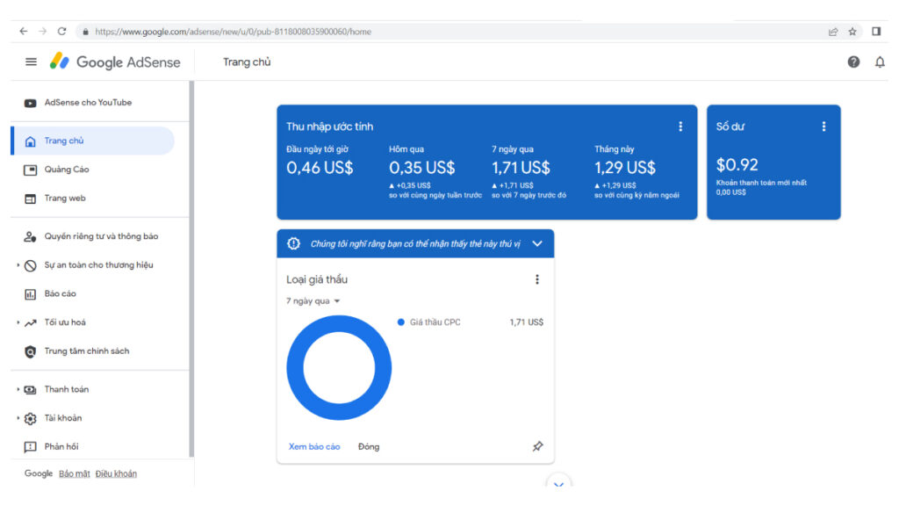The height and width of the screenshot is (506, 899).
Task: Open the notifications bell icon
Action: click(880, 62)
